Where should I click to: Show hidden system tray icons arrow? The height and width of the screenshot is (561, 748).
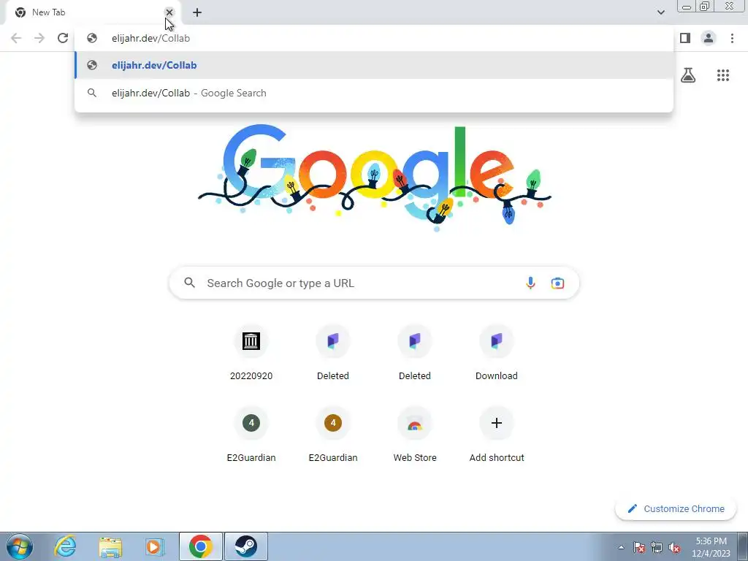click(x=621, y=547)
